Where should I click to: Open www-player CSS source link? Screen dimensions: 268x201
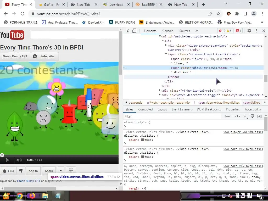[243, 132]
